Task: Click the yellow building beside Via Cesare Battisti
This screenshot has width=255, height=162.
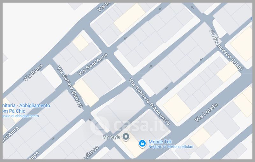Action: click(x=86, y=93)
